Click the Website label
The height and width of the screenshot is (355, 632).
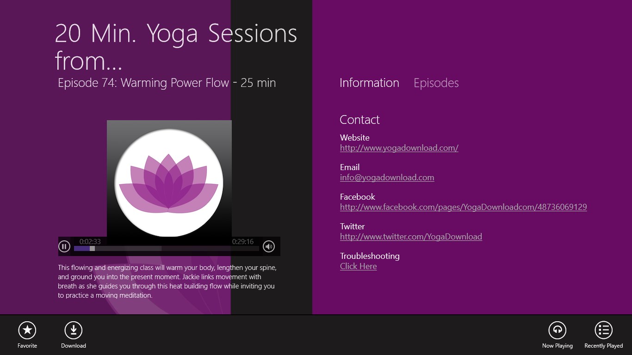pos(355,138)
